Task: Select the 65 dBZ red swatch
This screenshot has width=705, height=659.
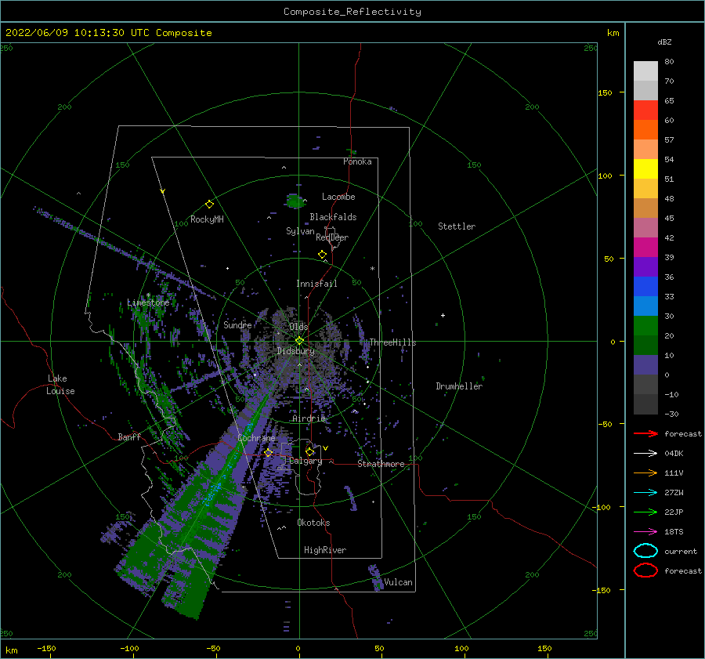Action: point(645,110)
